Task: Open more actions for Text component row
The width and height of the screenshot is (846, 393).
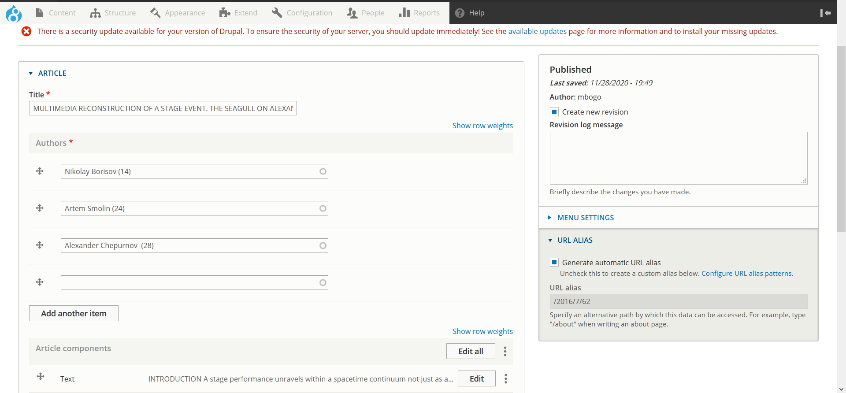Action: [505, 378]
